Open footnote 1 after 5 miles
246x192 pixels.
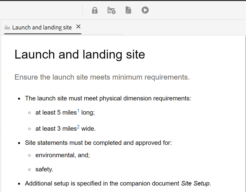(78, 111)
